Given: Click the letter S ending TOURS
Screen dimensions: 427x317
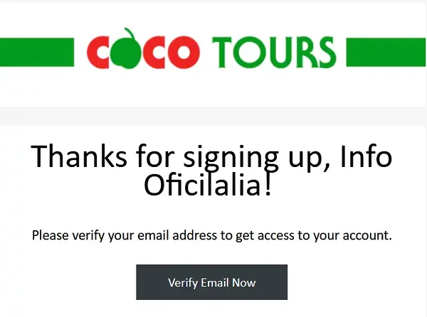Looking at the screenshot, I should click(x=327, y=52).
